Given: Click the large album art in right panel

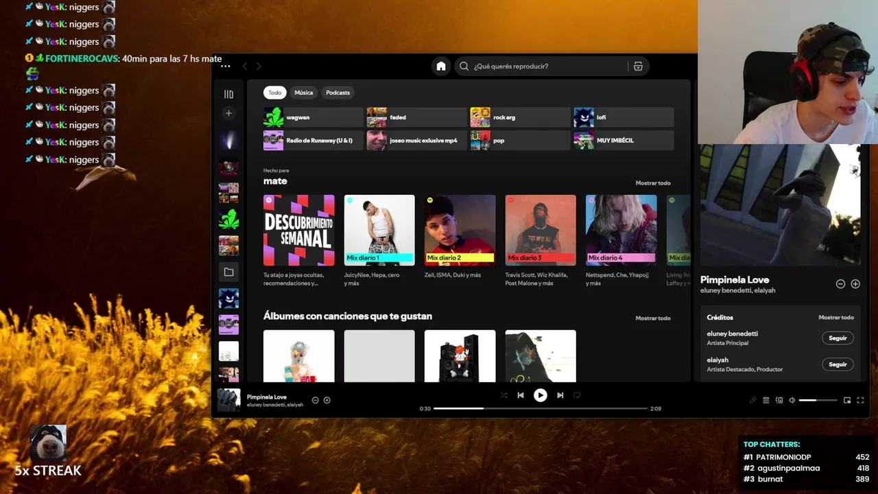Looking at the screenshot, I should [781, 204].
